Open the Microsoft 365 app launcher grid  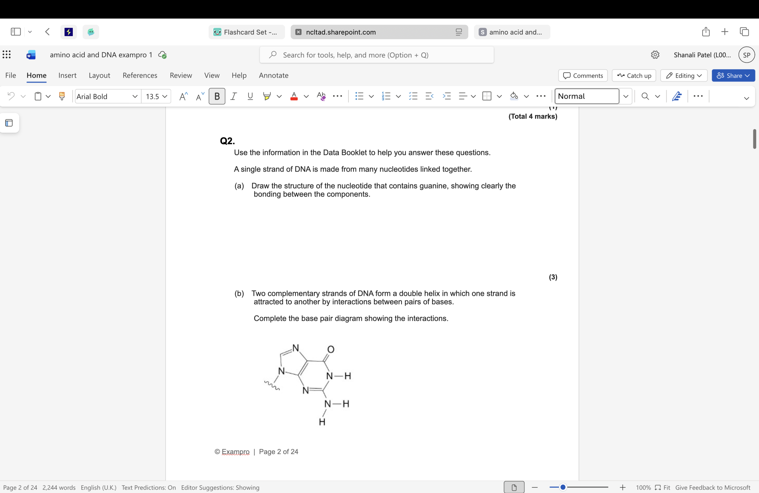(7, 55)
